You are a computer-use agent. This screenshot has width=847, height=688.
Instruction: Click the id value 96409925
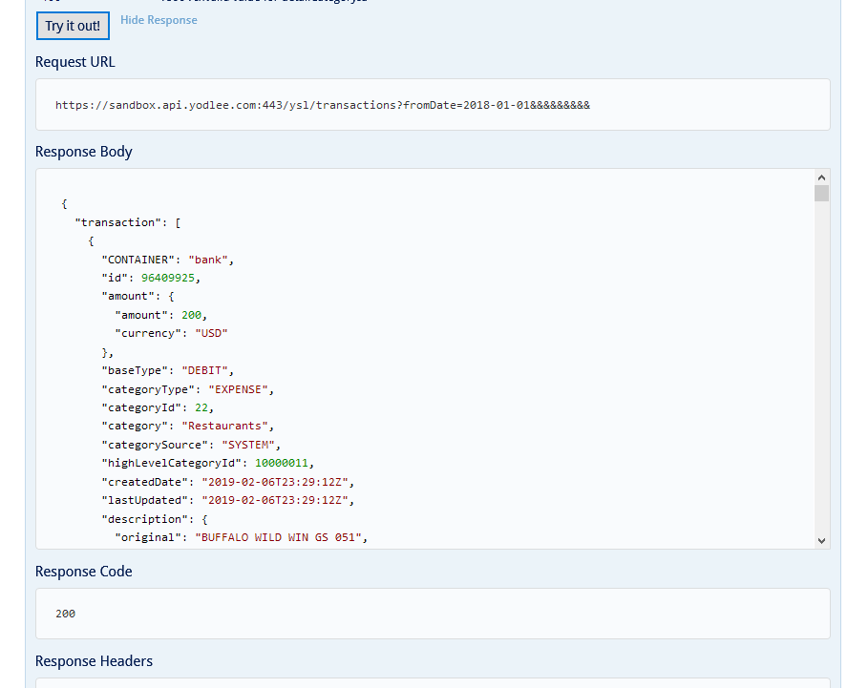[x=168, y=278]
